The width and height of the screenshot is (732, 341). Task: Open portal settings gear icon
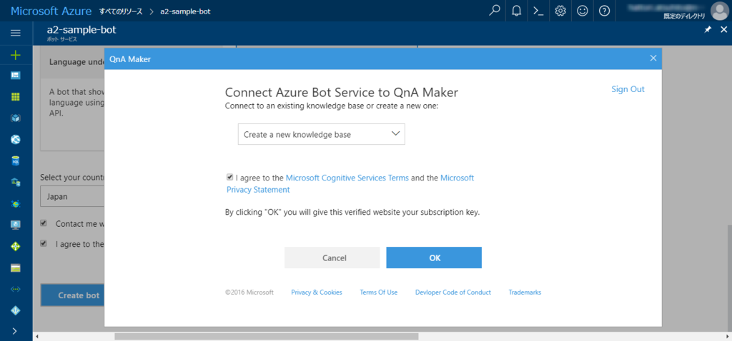(560, 11)
